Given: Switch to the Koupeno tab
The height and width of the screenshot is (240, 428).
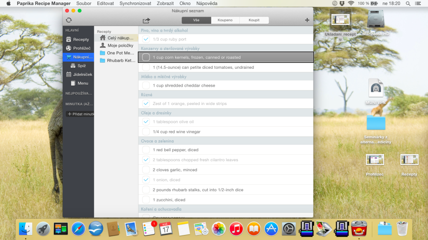Looking at the screenshot, I should coord(225,20).
